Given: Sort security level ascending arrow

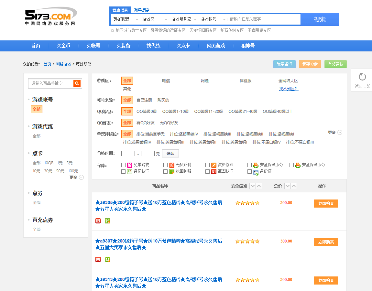Looking at the screenshot, I should coord(259,186).
